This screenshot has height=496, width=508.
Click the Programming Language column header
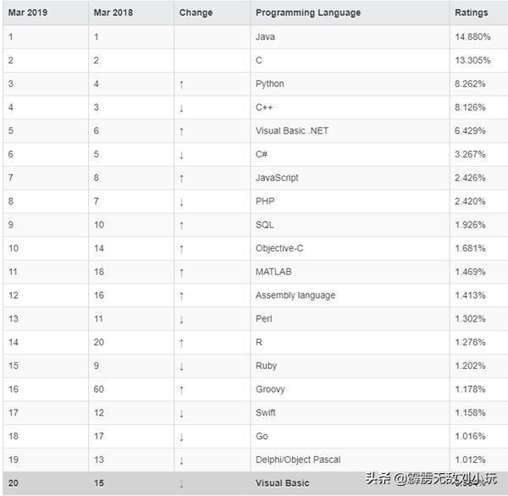point(307,13)
